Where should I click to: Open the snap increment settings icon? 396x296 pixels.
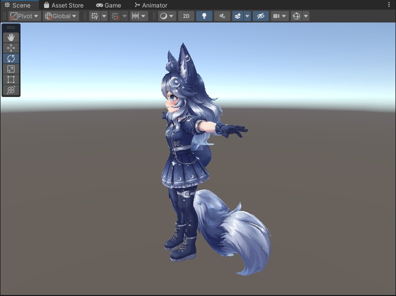135,16
